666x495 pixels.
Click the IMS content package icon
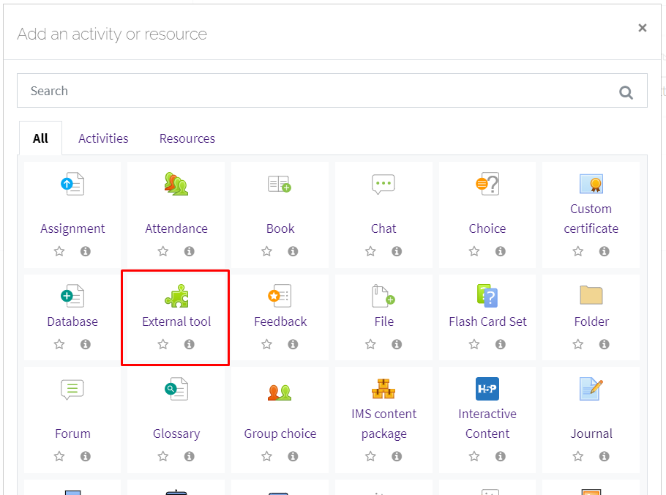point(383,389)
